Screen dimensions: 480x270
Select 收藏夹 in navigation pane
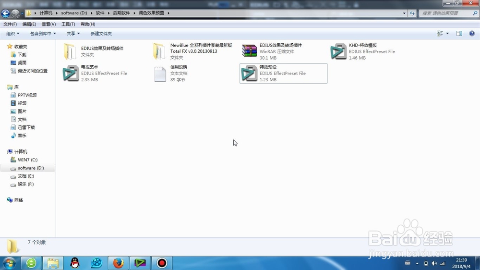[21, 47]
